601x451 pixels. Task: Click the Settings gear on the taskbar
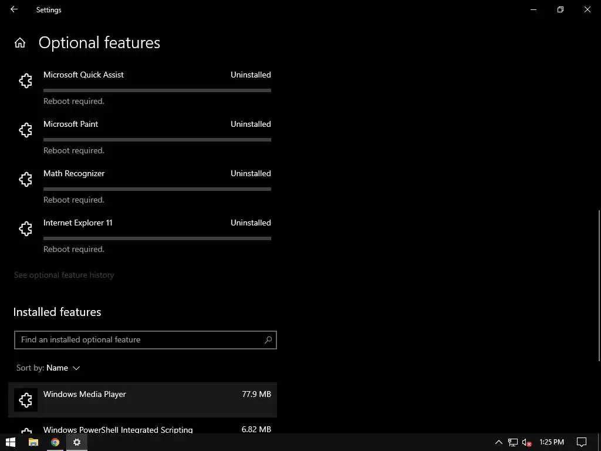77,442
